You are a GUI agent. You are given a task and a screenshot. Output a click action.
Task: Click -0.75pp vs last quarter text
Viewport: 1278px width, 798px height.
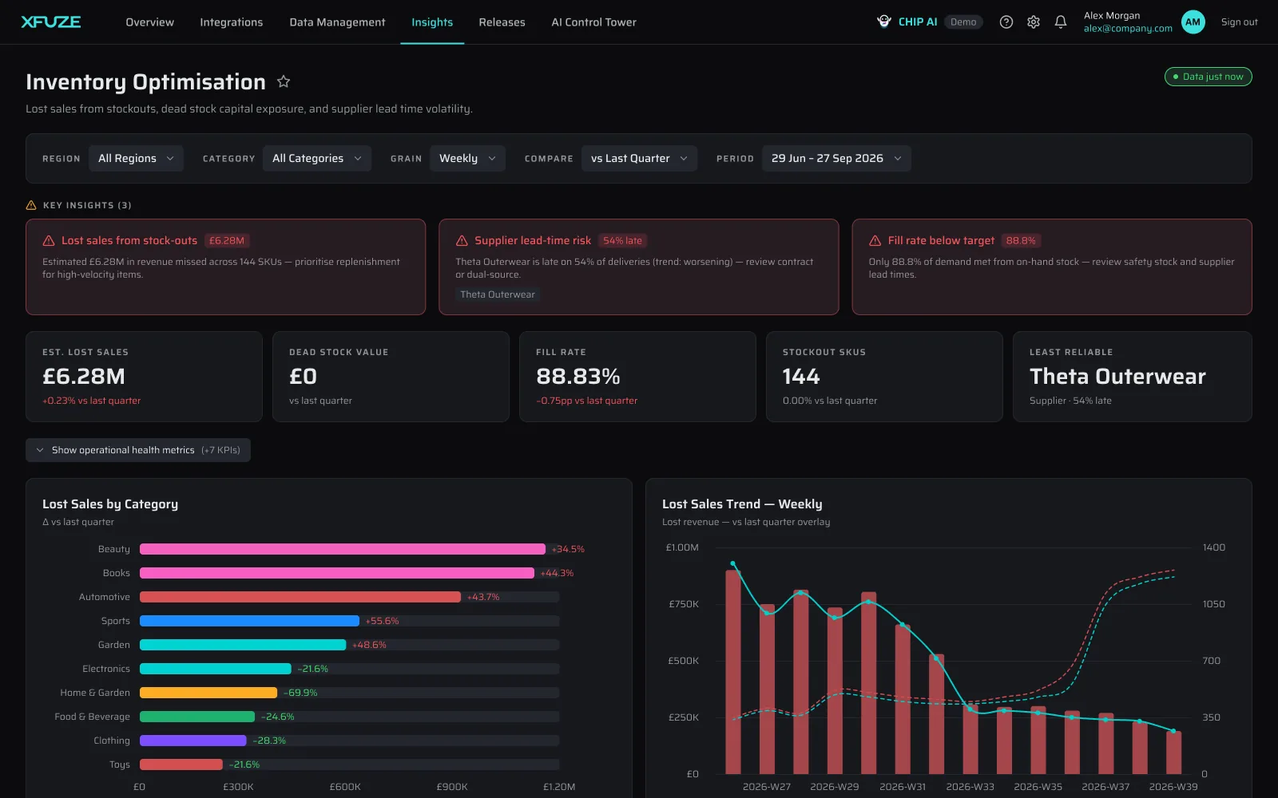click(587, 401)
